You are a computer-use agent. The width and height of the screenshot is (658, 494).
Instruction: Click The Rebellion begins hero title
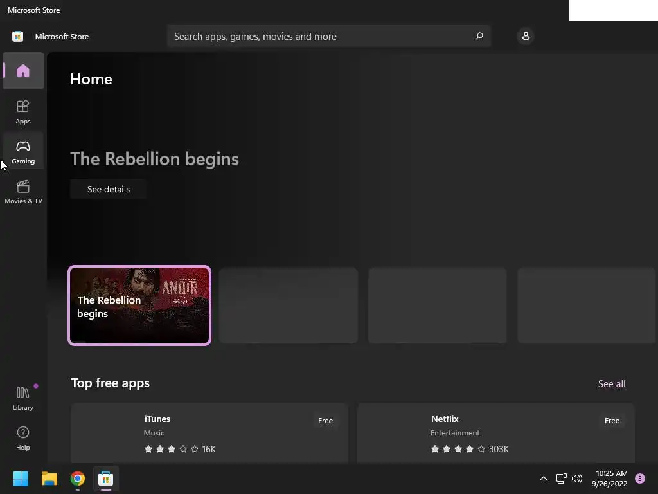pos(154,159)
